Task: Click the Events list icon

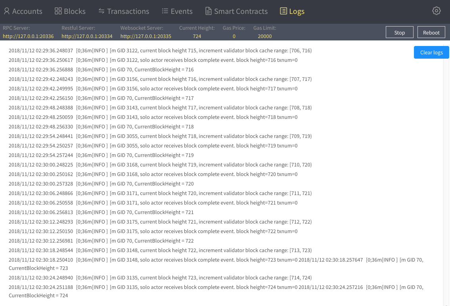Action: coord(165,11)
